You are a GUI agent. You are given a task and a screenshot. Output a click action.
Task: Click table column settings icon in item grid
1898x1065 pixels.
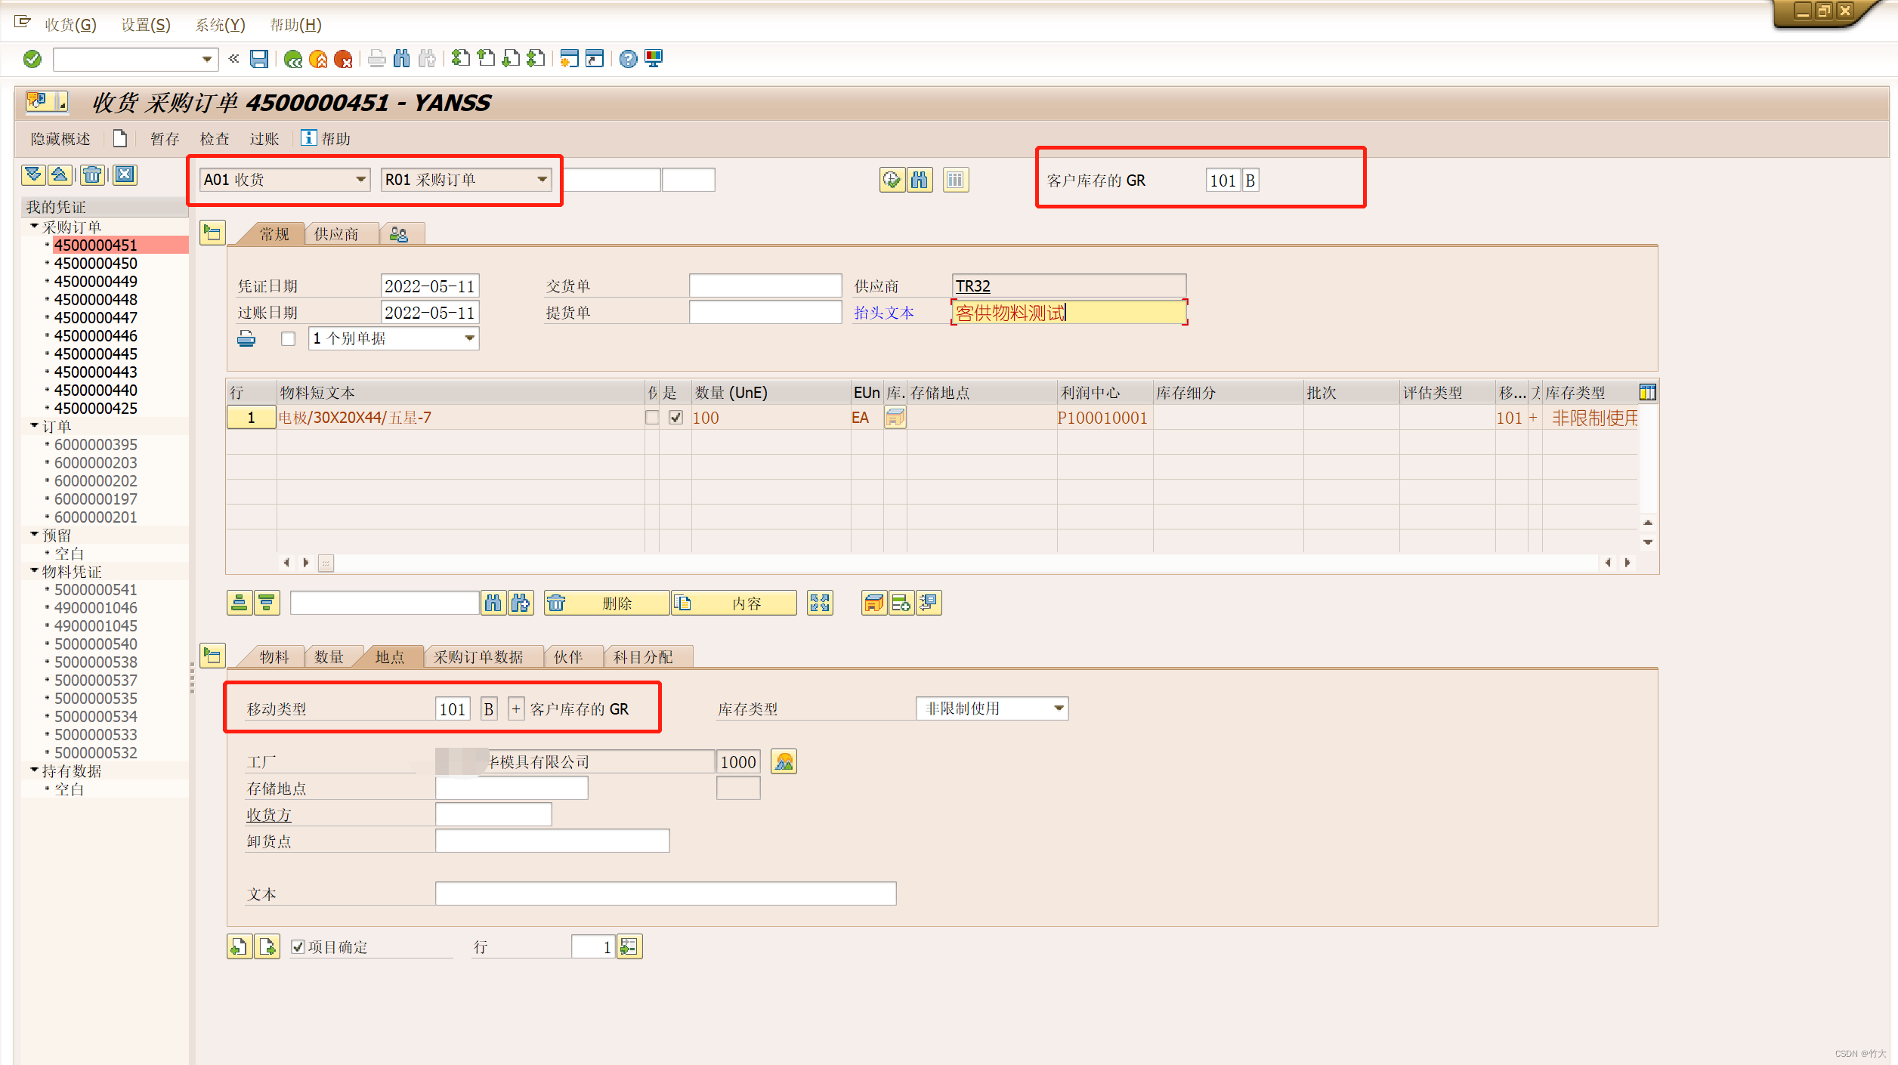[1647, 392]
